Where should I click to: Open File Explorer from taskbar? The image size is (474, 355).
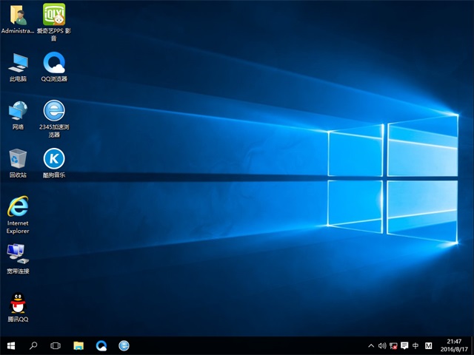tap(79, 345)
